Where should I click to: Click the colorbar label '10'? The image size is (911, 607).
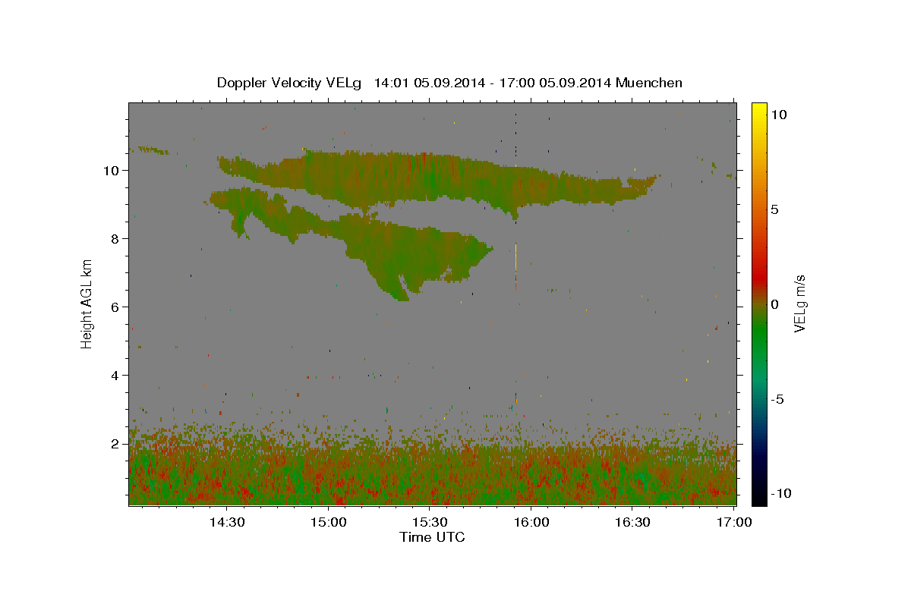point(779,114)
